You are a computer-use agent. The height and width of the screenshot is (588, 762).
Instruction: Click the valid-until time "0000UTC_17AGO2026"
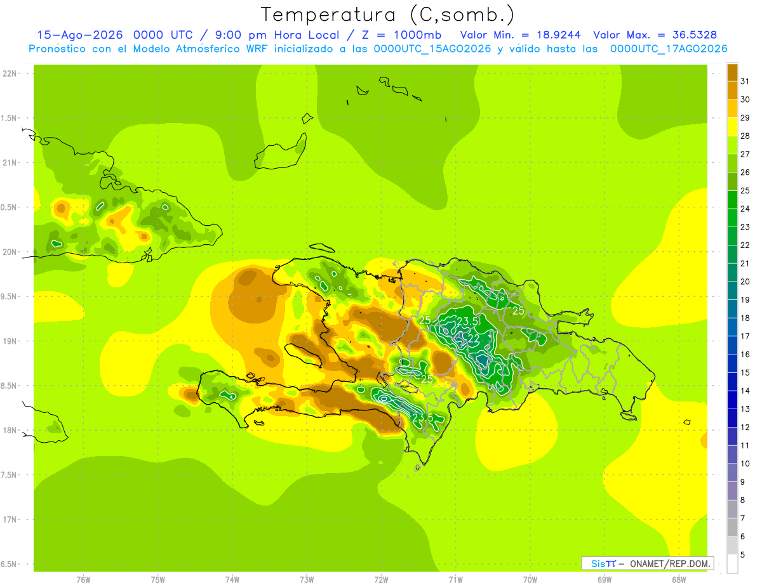point(669,49)
